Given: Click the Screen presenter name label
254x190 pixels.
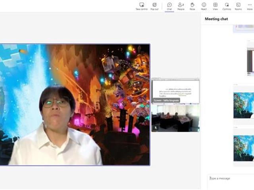Looking at the screenshot, I should click(166, 100).
